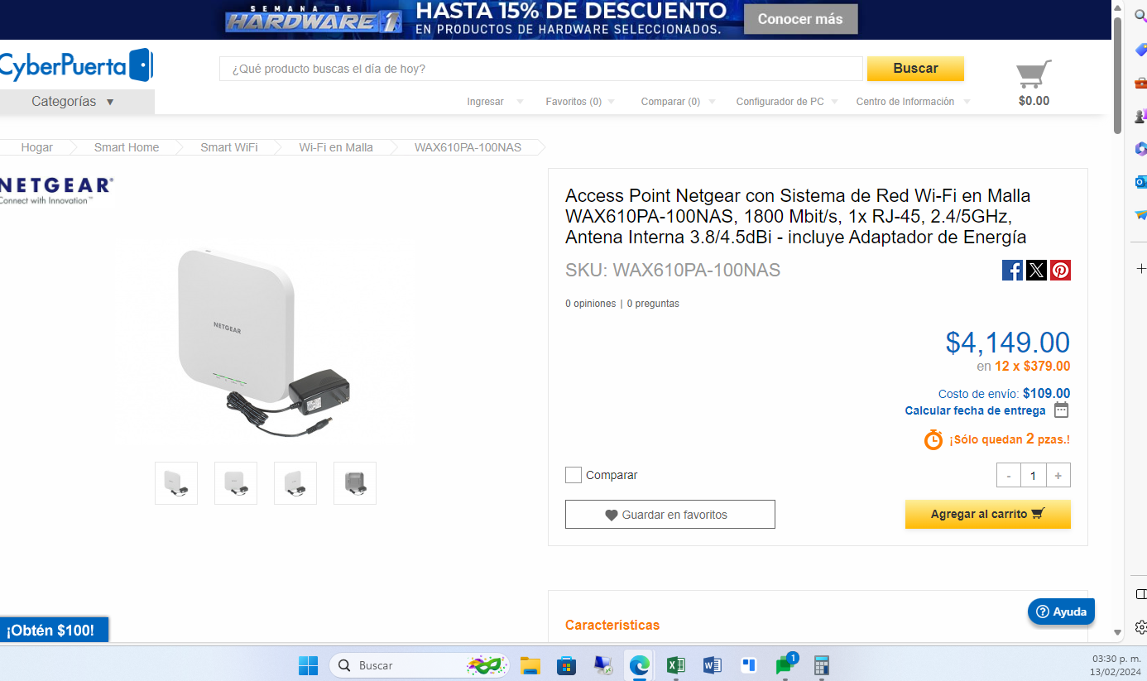Open Microsoft Store from taskbar

click(567, 665)
